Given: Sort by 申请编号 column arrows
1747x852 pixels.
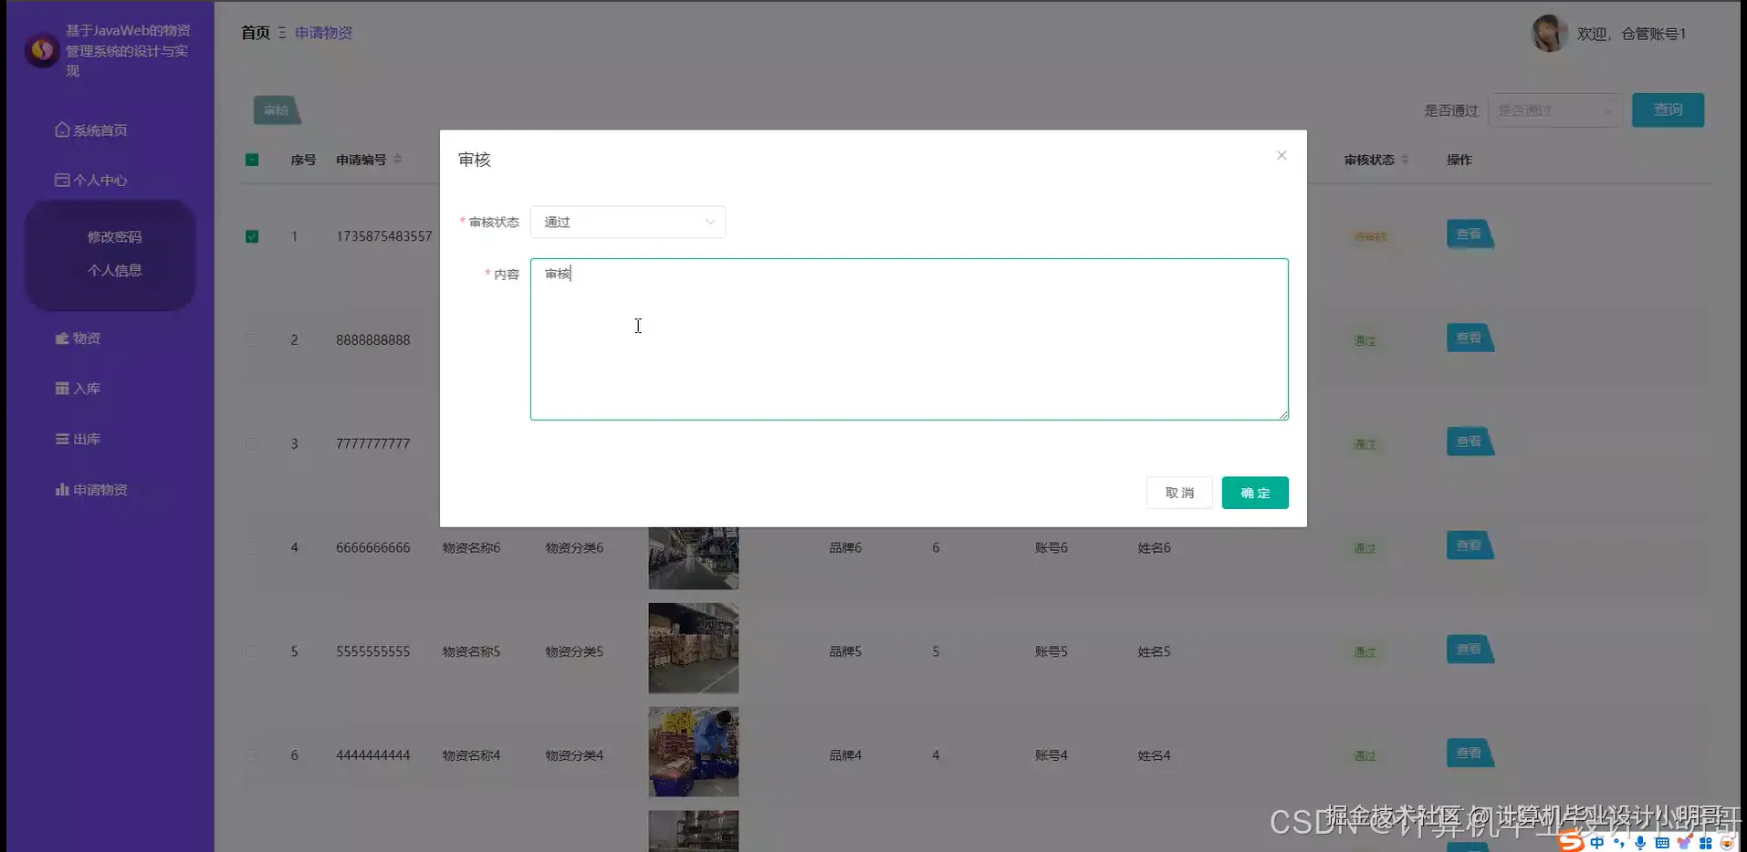Looking at the screenshot, I should click(x=397, y=160).
